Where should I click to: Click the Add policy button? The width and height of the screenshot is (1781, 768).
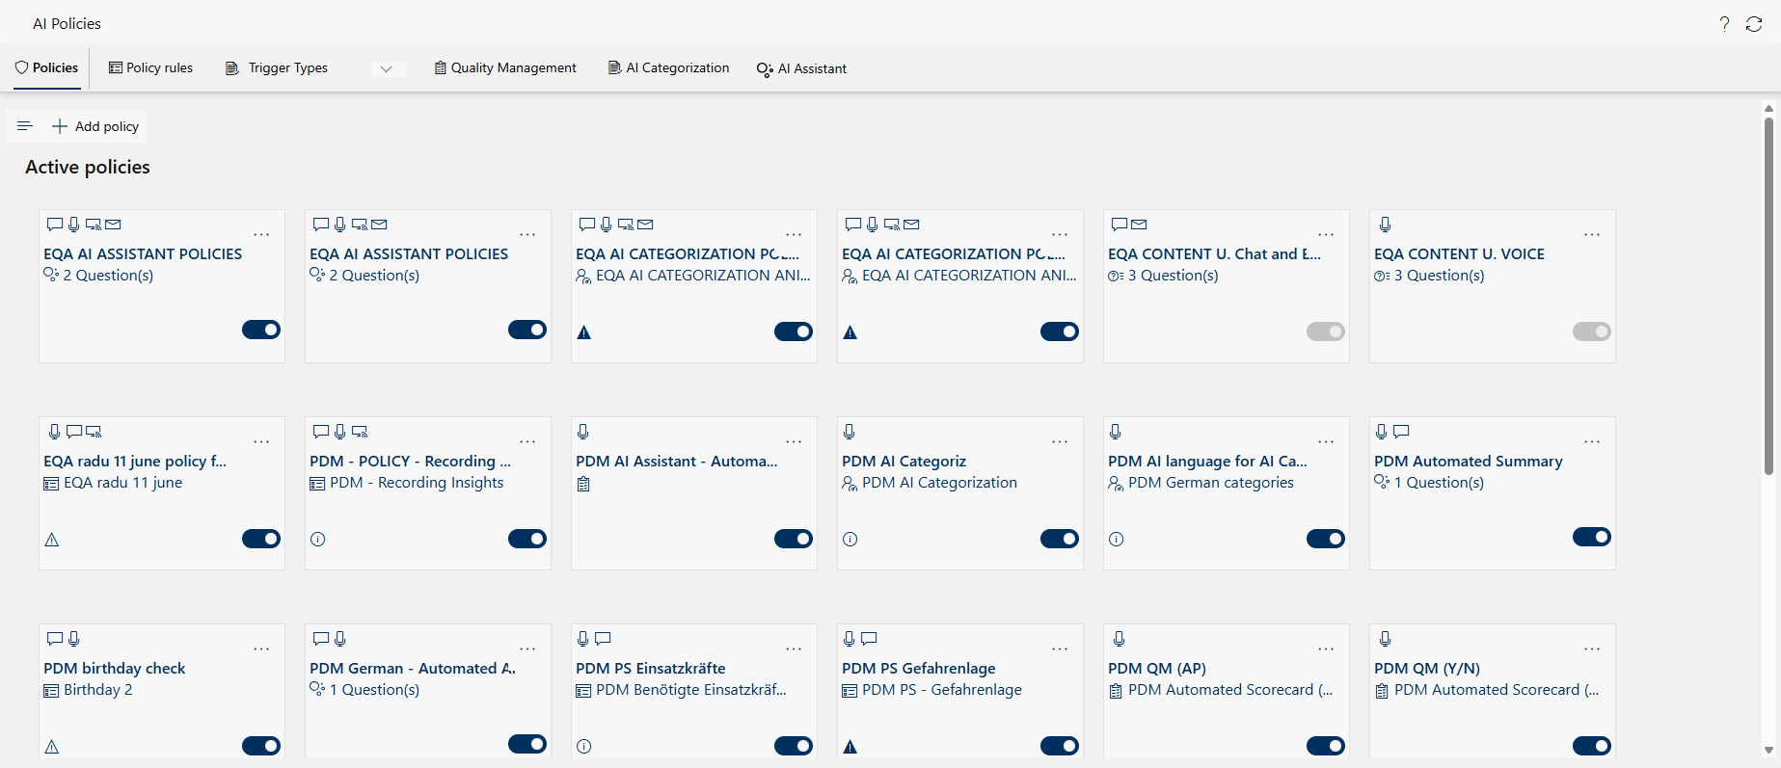tap(95, 126)
